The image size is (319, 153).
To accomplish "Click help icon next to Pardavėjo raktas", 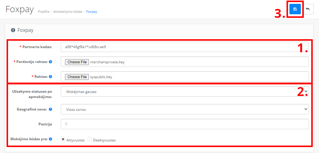I will pos(50,61).
